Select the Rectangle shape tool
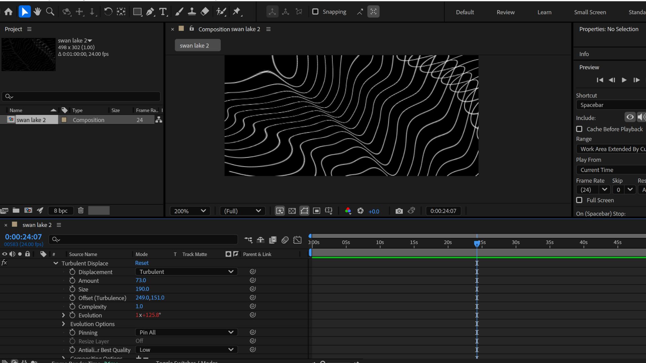This screenshot has height=363, width=646. (x=137, y=12)
